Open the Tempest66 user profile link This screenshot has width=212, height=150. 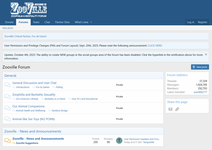149,142
